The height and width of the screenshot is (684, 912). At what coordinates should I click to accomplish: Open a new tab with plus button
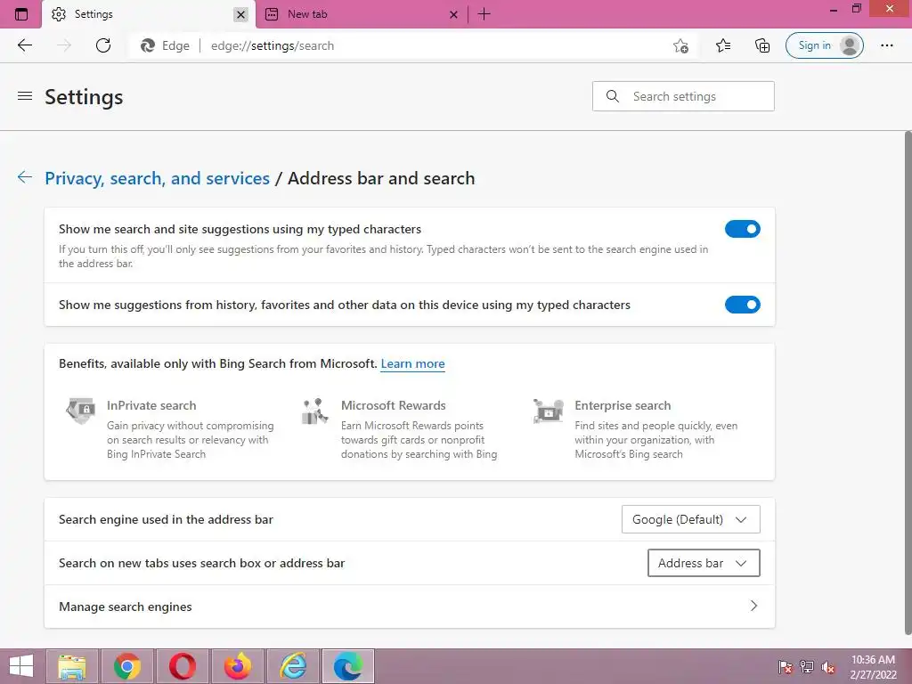[x=484, y=14]
